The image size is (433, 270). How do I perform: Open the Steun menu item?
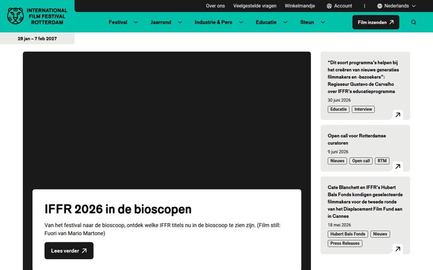tap(307, 22)
